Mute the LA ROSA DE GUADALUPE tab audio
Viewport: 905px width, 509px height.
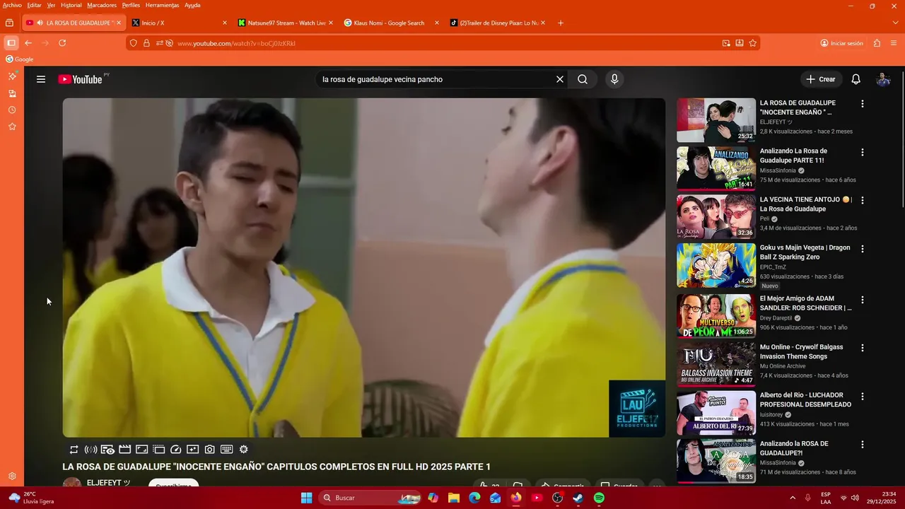[40, 23]
